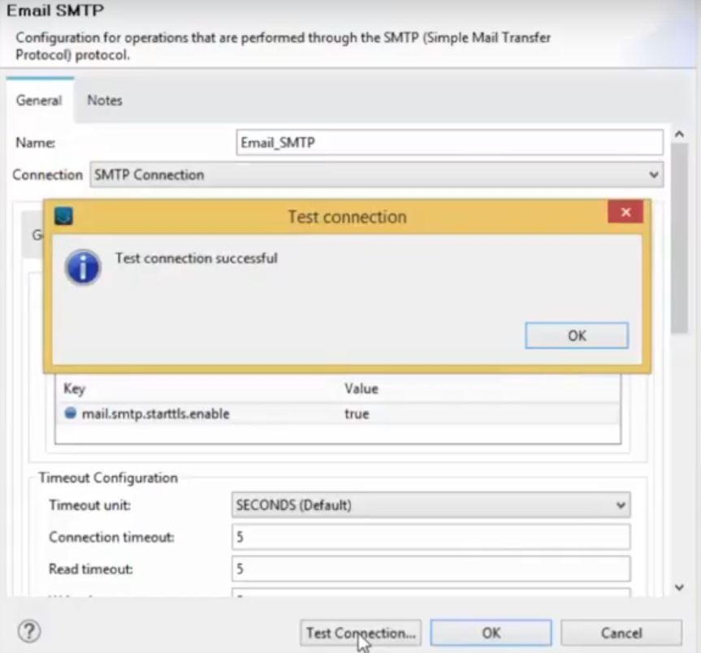Confirm settings with the bottom OK button
This screenshot has height=653, width=701.
(x=491, y=632)
